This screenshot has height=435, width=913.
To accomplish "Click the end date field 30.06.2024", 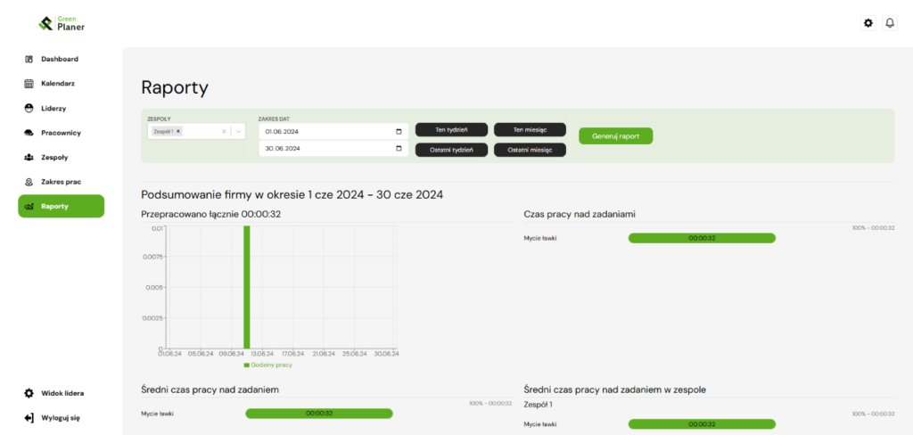I will point(333,149).
